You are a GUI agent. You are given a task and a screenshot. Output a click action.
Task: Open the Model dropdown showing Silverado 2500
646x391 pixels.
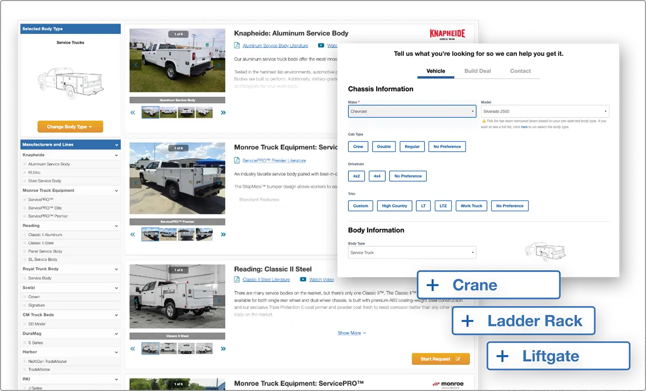[545, 111]
